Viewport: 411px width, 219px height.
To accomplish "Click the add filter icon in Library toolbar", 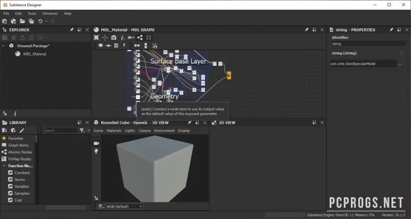I will click(13, 131).
